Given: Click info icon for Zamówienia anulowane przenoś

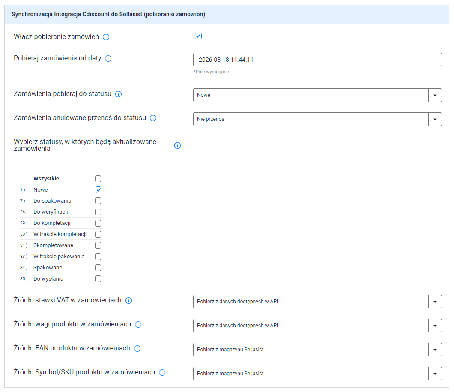Looking at the screenshot, I should pos(153,118).
